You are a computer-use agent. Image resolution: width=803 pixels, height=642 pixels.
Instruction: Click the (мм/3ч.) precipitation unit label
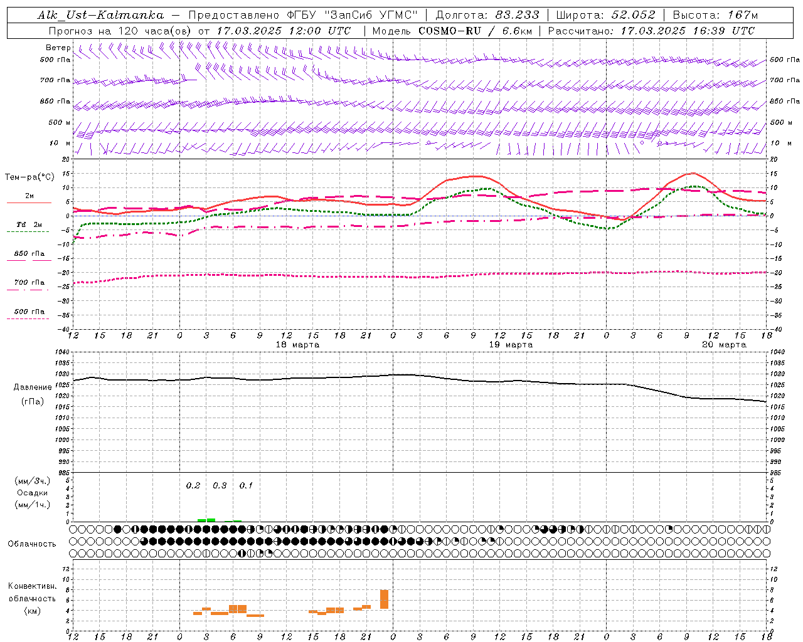(33, 481)
